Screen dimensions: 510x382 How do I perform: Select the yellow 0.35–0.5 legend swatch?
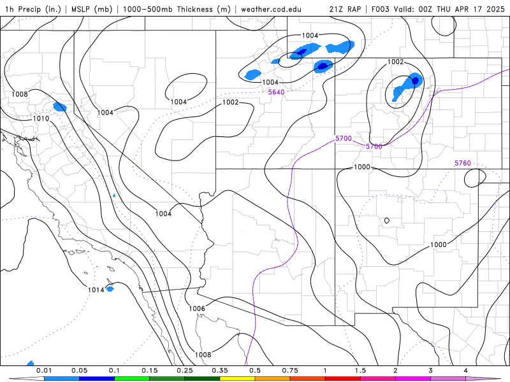pos(237,379)
